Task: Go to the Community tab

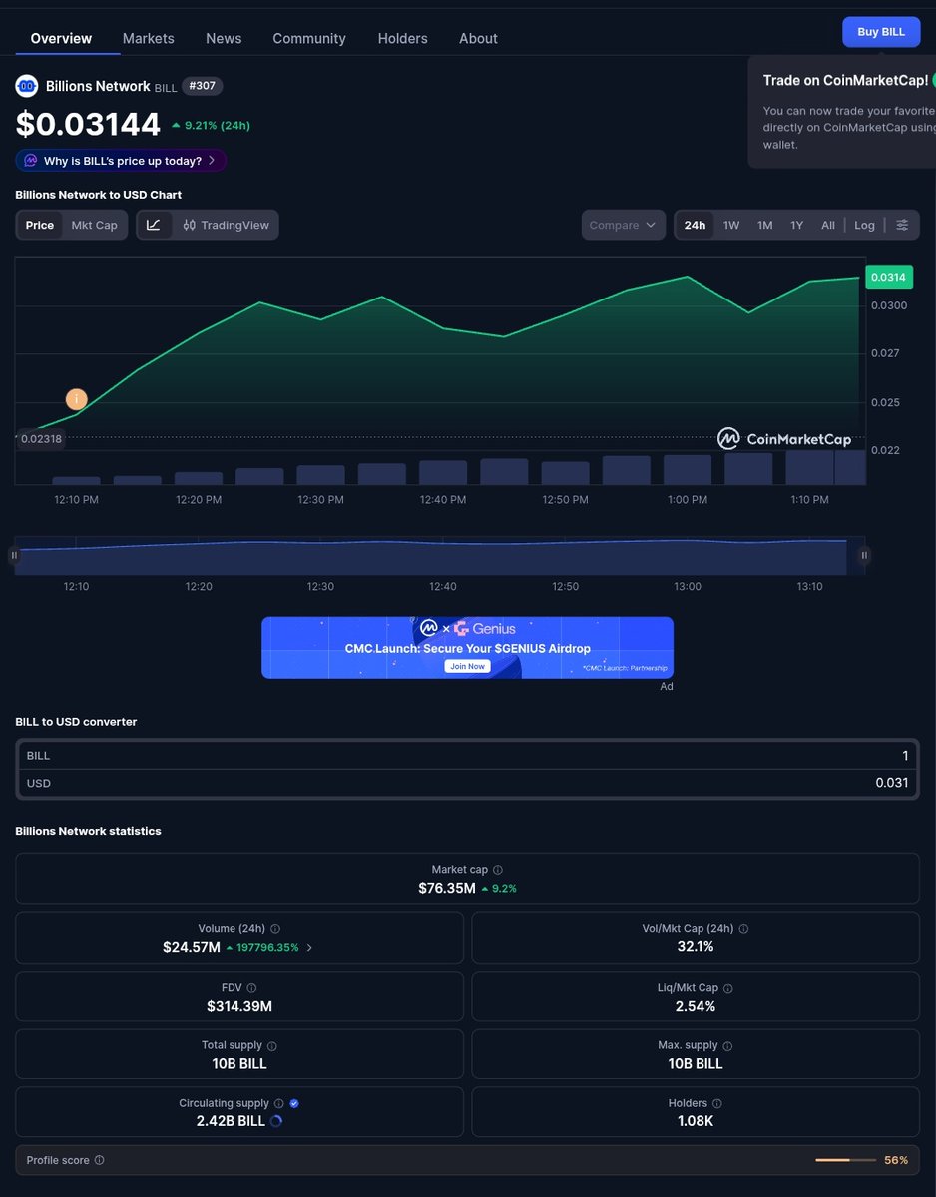Action: [x=309, y=38]
